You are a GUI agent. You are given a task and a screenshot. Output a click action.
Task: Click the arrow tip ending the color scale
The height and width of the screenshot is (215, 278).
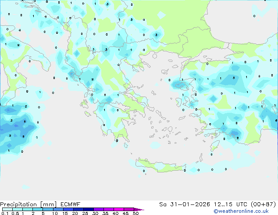142,210
